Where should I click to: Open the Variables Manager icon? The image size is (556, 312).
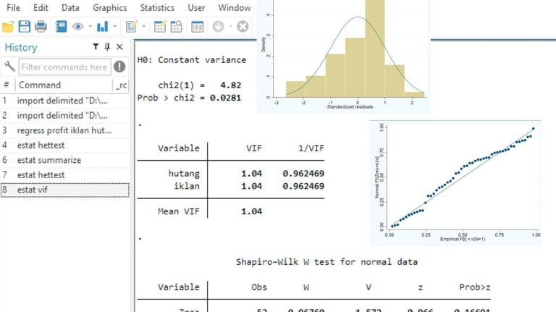tap(197, 27)
